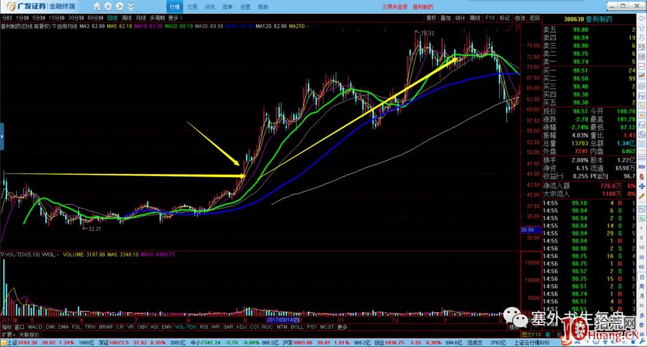Select the 60分钟 period
The height and width of the screenshot is (347, 647).
(x=95, y=18)
